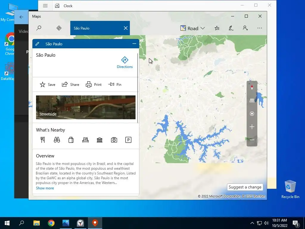Viewport: 305px width, 229px height.
Task: Find nearby banks building icon
Action: pyautogui.click(x=99, y=140)
